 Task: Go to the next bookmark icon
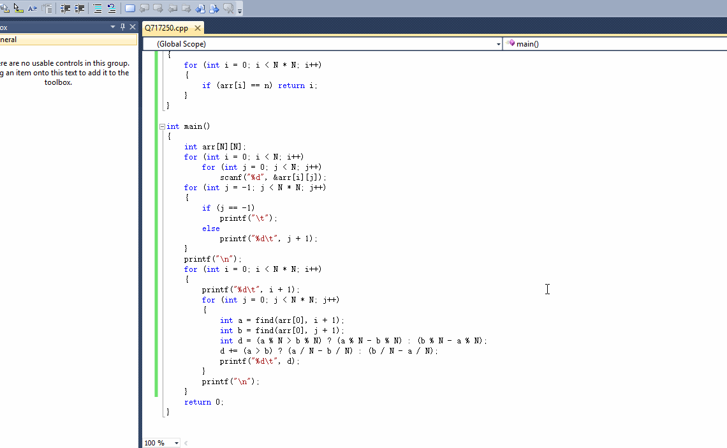point(158,8)
